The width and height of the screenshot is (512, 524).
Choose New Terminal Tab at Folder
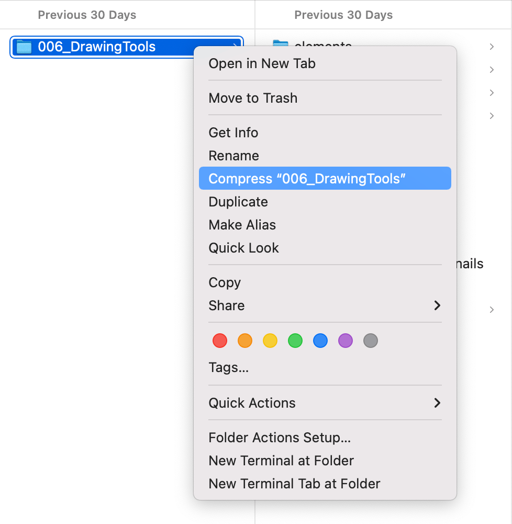(325, 484)
